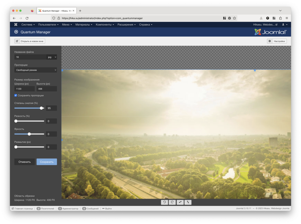This screenshot has width=301, height=224.
Task: Open the browser extensions puzzle icon
Action: coord(280,18)
